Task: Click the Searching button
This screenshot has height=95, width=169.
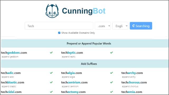Action: [141, 26]
